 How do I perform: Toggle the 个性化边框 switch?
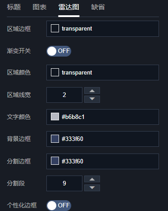coord(59,206)
